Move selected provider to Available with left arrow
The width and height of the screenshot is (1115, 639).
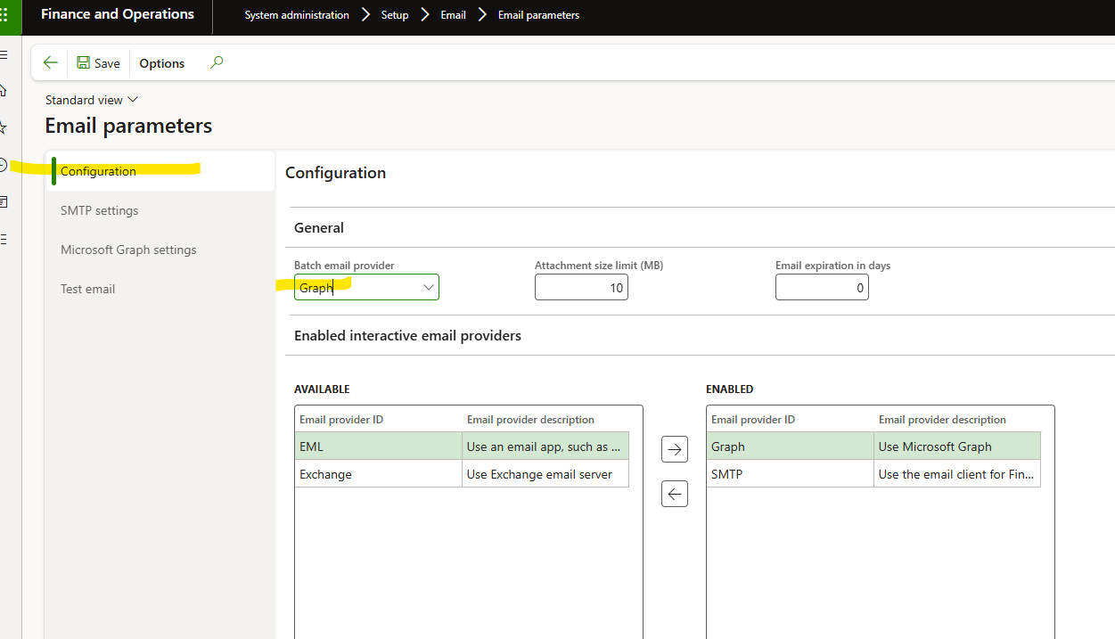675,493
